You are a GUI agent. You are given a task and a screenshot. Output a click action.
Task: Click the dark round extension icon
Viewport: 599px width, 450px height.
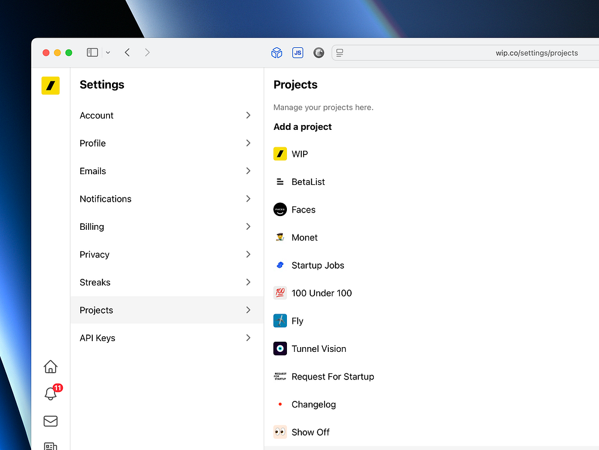coord(319,53)
